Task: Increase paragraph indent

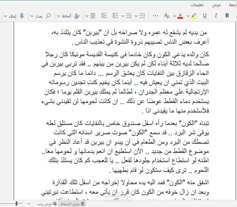Action: (x=115, y=16)
